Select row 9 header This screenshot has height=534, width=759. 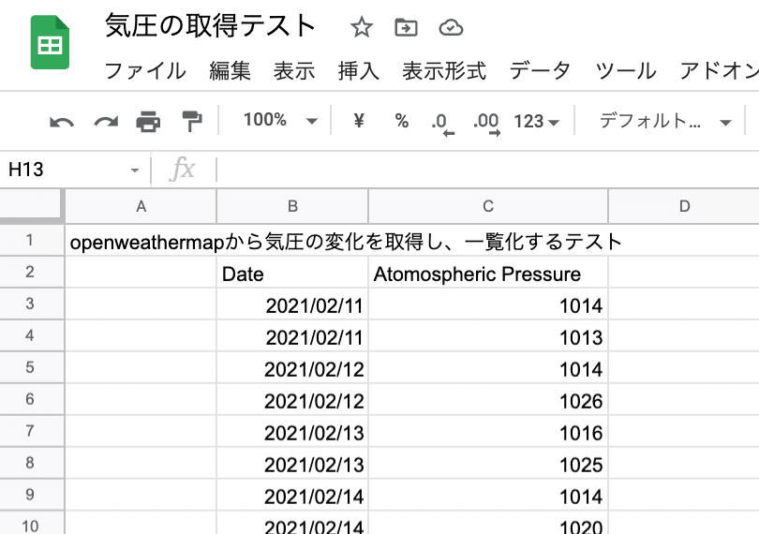point(30,495)
